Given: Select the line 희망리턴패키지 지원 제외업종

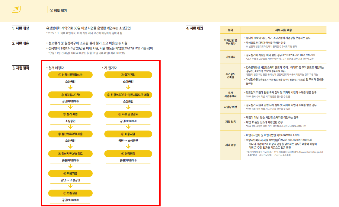Looking at the screenshot, I should pyautogui.click(x=278, y=140).
